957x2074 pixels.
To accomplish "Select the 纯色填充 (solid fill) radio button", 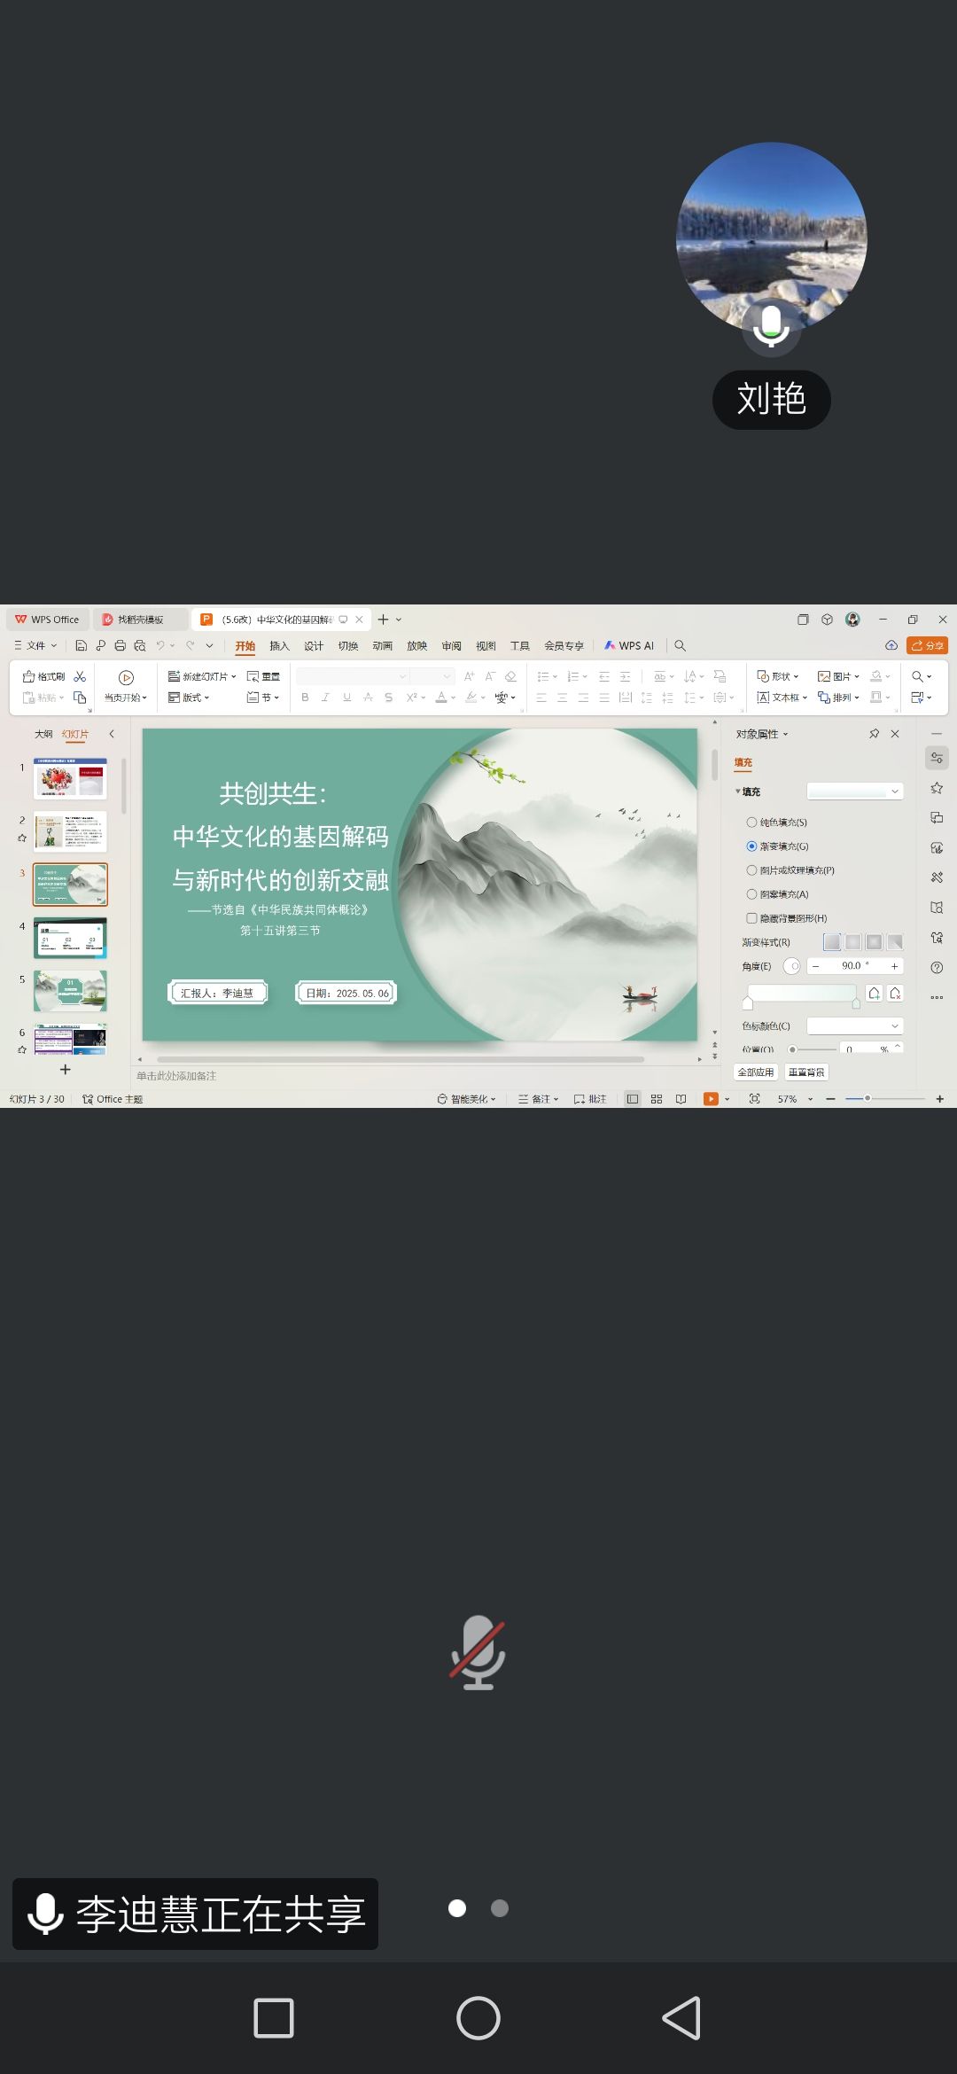I will [751, 823].
